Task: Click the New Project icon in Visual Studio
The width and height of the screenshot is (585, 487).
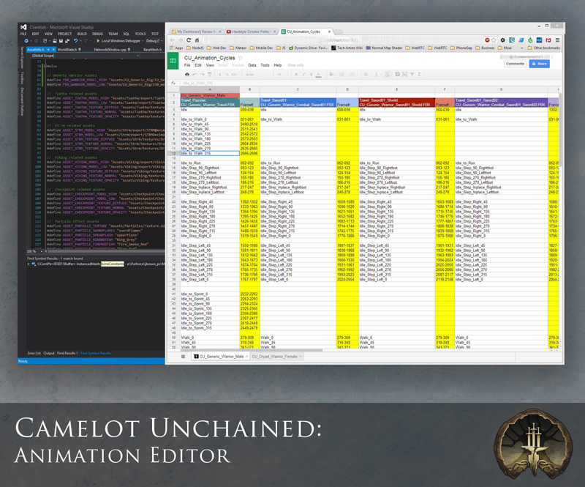Action: click(x=45, y=41)
